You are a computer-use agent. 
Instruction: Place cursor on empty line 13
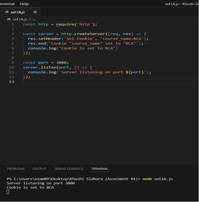(x=110, y=82)
